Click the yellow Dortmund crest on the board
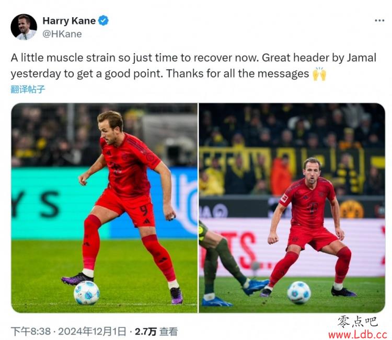Viewport: 392px width, 340px height. point(352,209)
